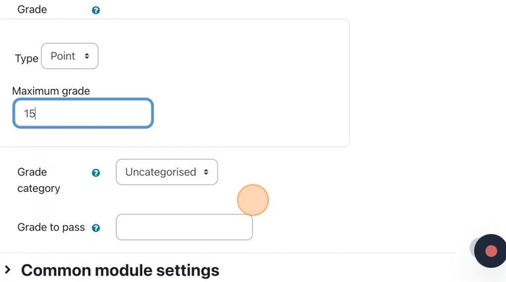Open help for the Grade setting
This screenshot has height=282, width=506.
(96, 11)
